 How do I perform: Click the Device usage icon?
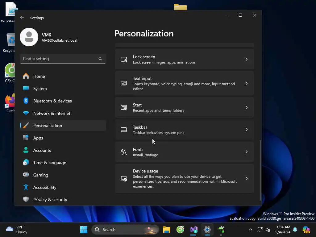point(124,179)
